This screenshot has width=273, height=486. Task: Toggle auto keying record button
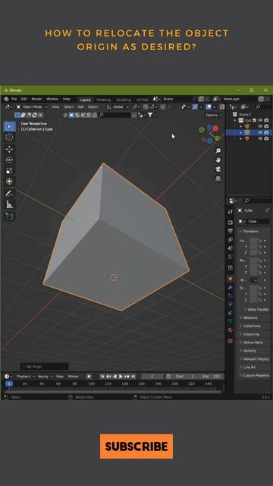89,377
